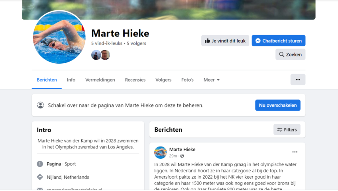Go to the 'Recensies' tab
The image size is (338, 191).
pyautogui.click(x=135, y=80)
